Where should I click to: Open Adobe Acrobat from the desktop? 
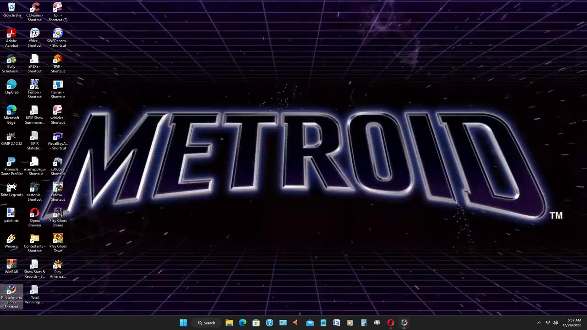tap(11, 38)
